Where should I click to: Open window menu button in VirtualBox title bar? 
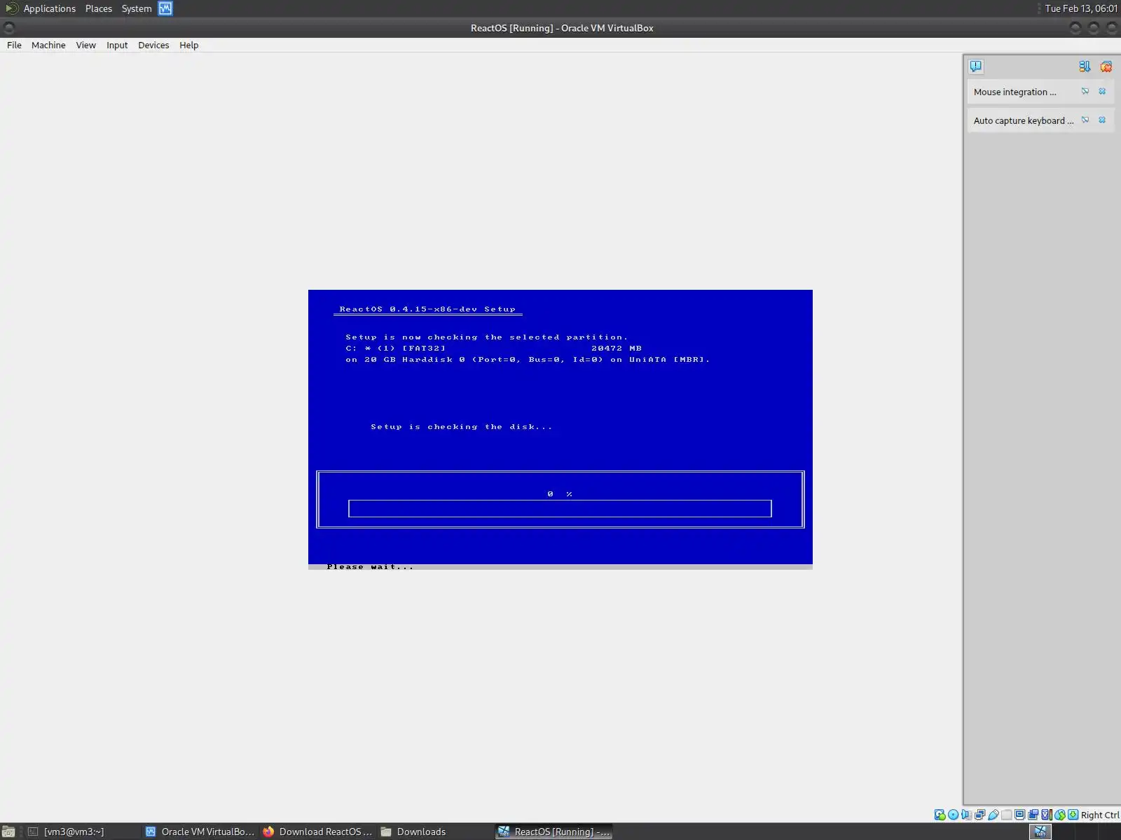[x=9, y=28]
